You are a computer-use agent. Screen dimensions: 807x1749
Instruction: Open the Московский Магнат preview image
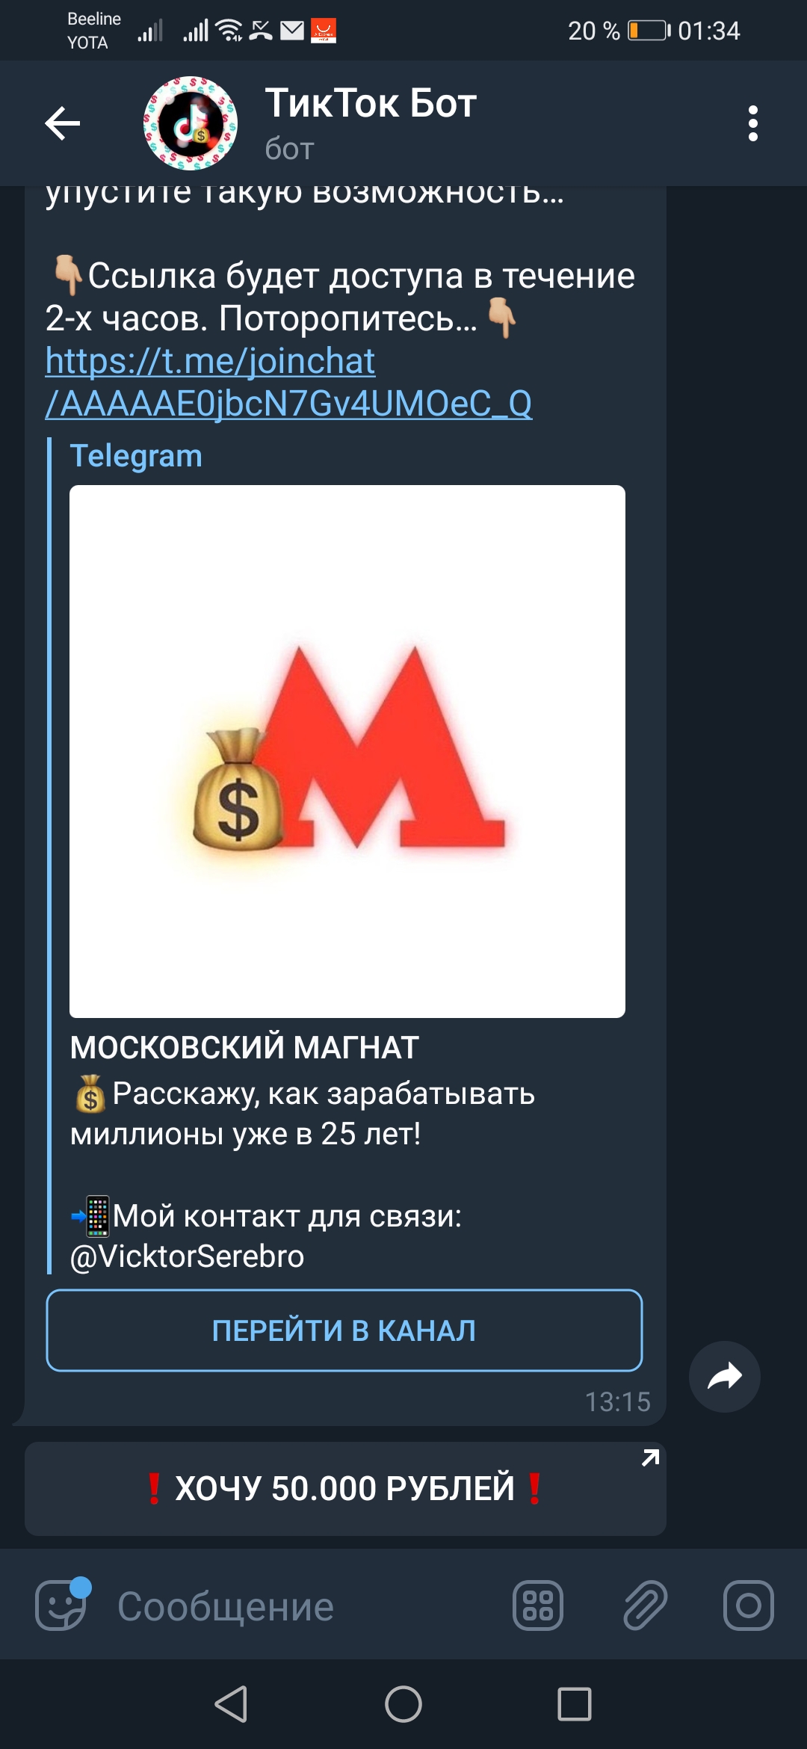[347, 751]
